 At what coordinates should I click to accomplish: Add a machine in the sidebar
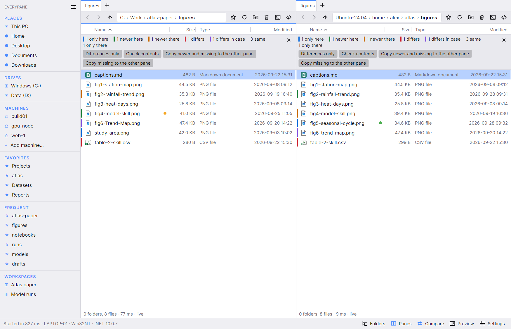[27, 145]
